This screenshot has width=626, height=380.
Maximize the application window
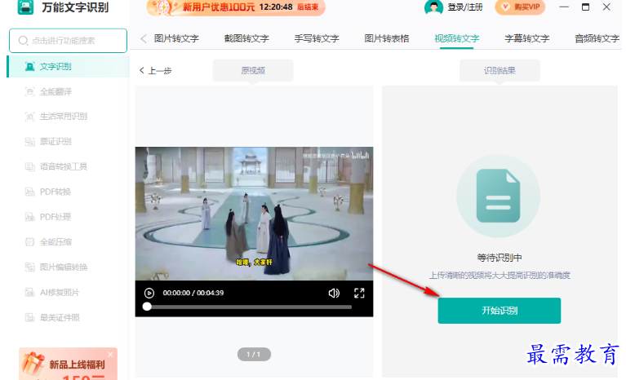tap(585, 7)
